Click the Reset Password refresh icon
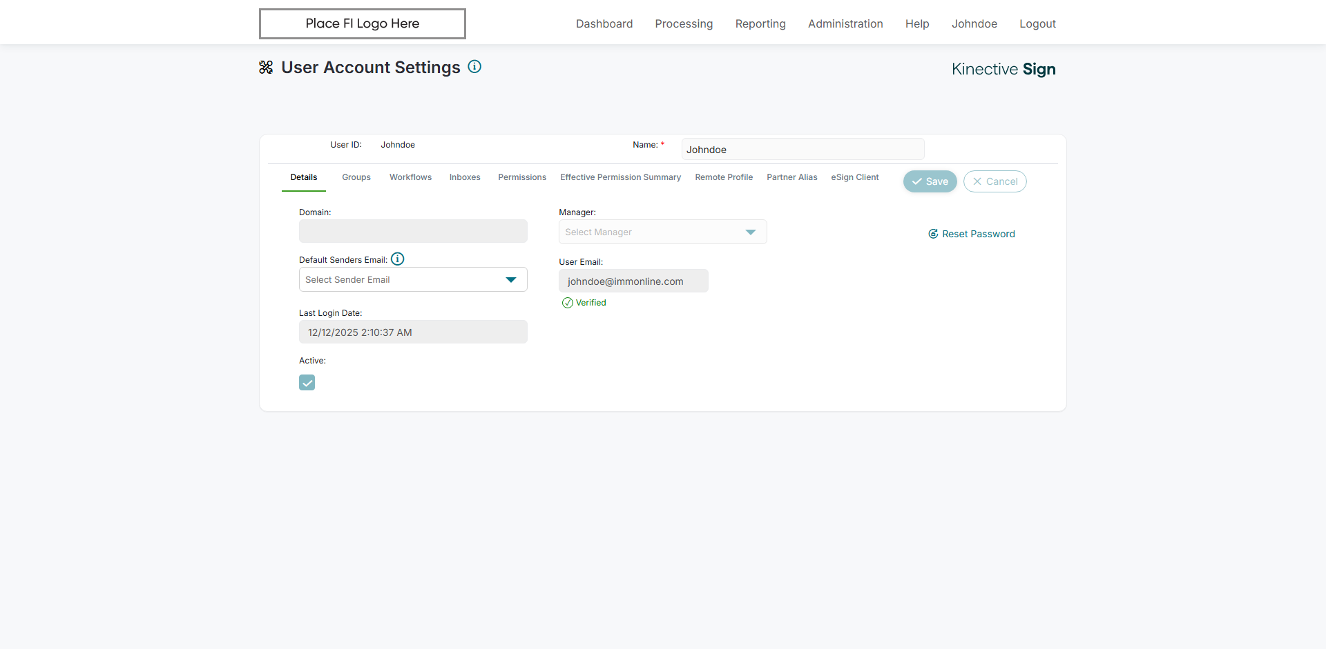 pyautogui.click(x=933, y=234)
